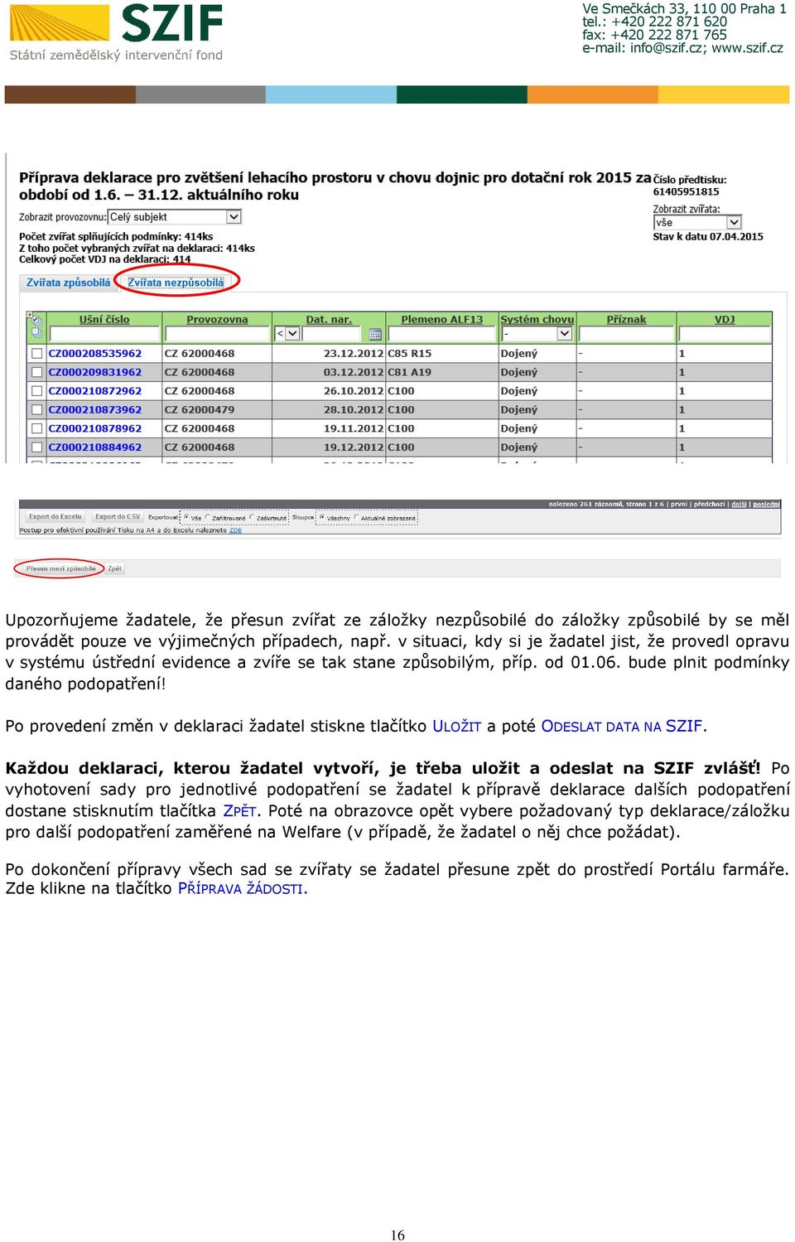Viewport: 795px width, 1242px height.
Task: Click 'Export do CSV' button
Action: pyautogui.click(x=118, y=517)
